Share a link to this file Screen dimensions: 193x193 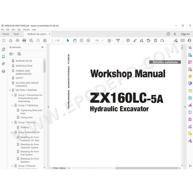[x=176, y=41]
